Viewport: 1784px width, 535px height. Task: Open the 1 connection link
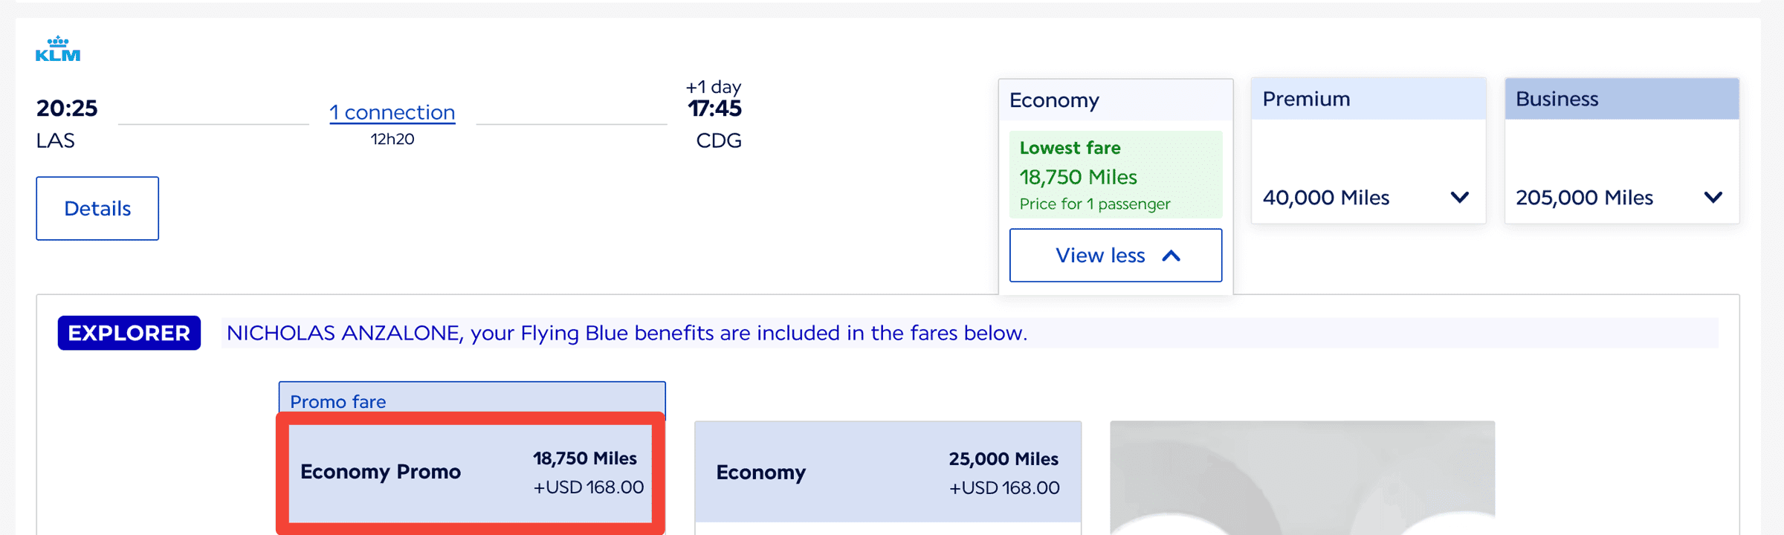(x=392, y=112)
